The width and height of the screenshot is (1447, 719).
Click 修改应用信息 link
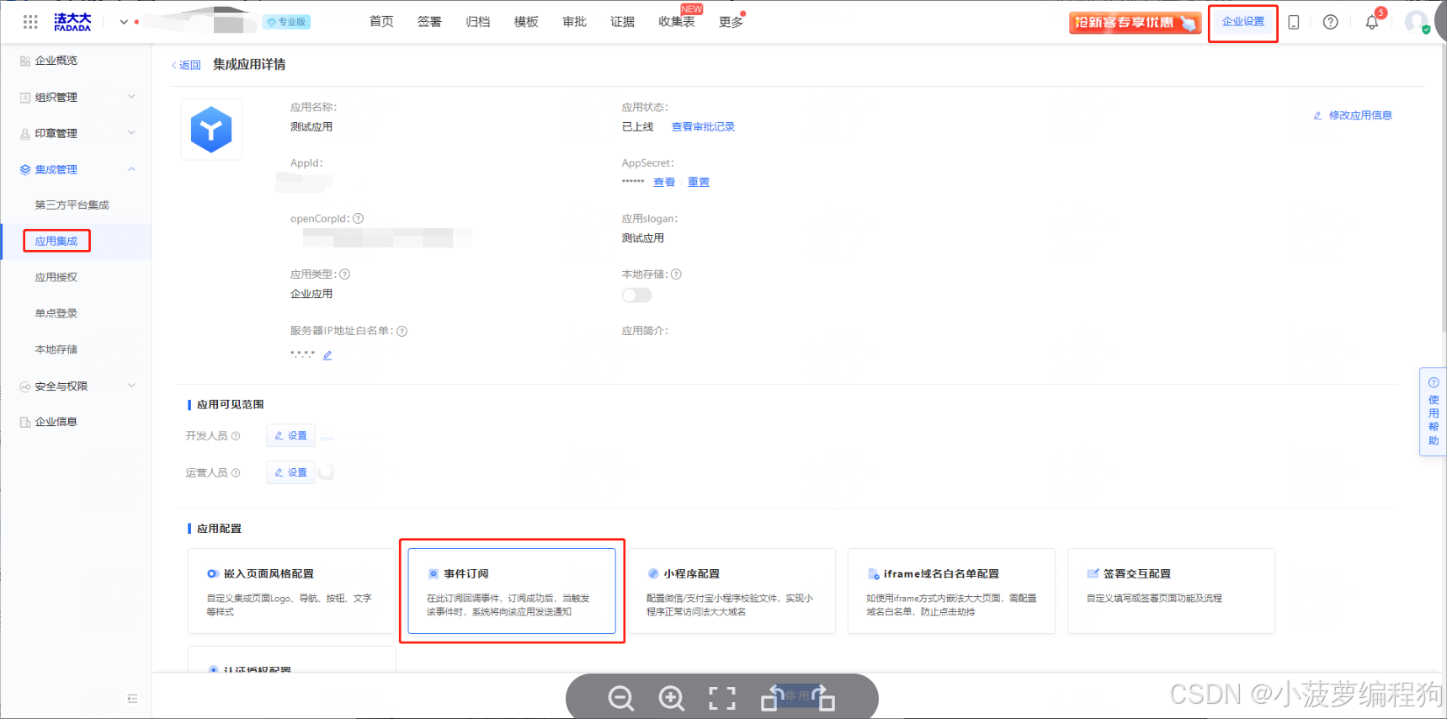tap(1353, 115)
